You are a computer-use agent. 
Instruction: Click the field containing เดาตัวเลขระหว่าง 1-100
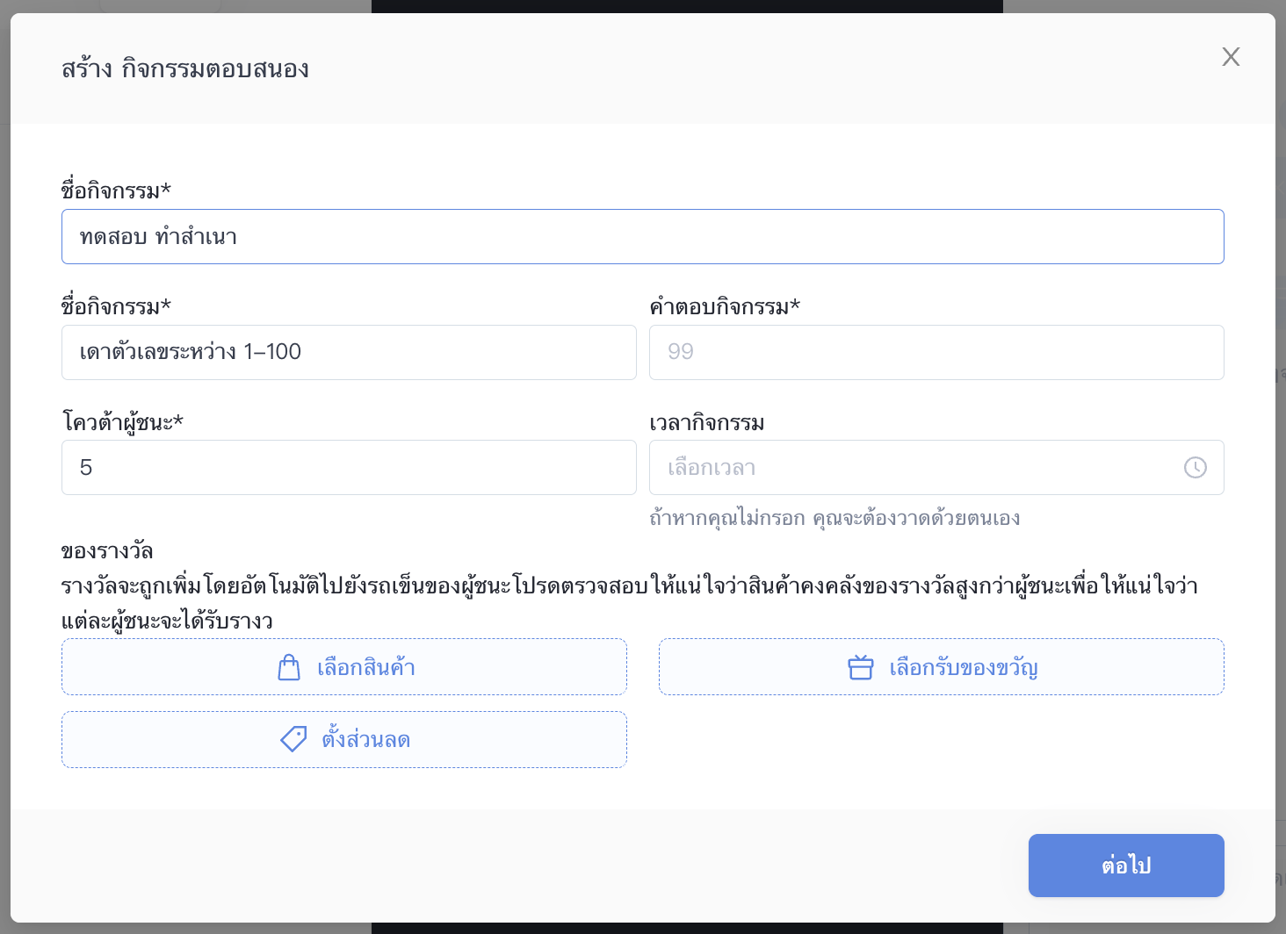349,352
